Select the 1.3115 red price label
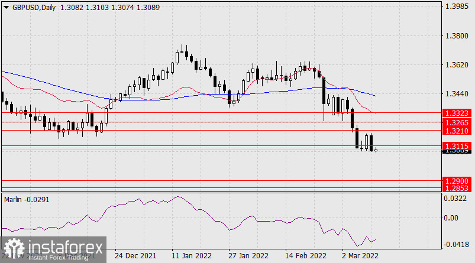 [457, 145]
